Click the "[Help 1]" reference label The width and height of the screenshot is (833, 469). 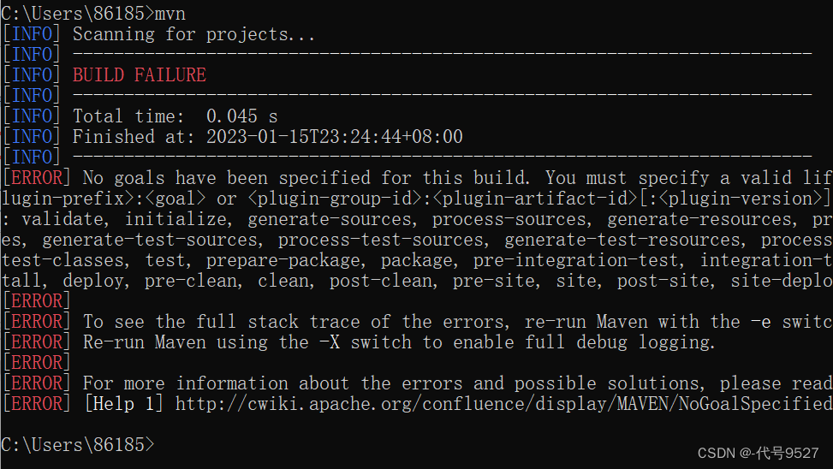click(x=123, y=404)
